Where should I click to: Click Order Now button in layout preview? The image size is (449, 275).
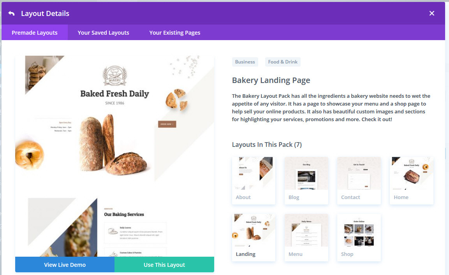click(x=167, y=124)
